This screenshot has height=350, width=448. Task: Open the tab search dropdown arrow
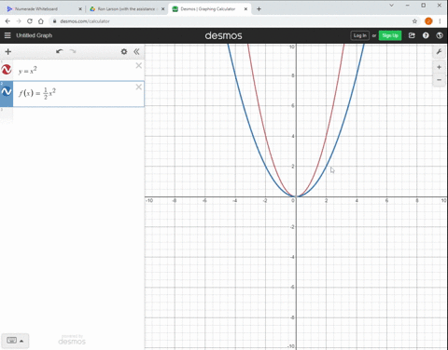point(391,6)
